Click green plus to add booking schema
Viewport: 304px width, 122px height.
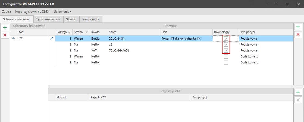click(5, 27)
